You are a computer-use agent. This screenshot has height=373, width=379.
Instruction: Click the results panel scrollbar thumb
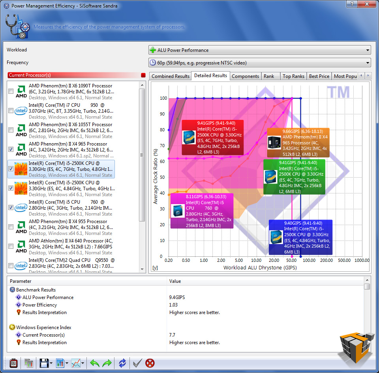[367, 286]
